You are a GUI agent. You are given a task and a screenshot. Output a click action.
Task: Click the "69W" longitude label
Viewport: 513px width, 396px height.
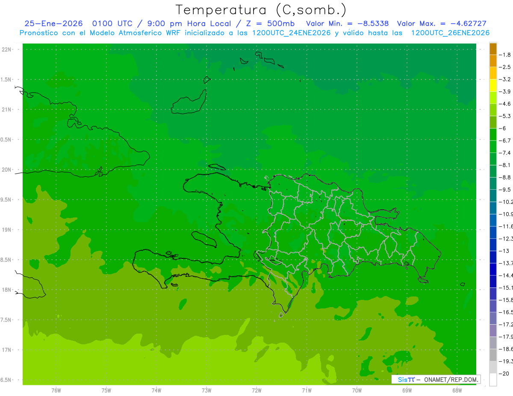[407, 390]
